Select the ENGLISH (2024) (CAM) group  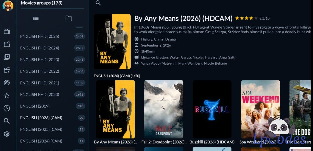(x=52, y=141)
